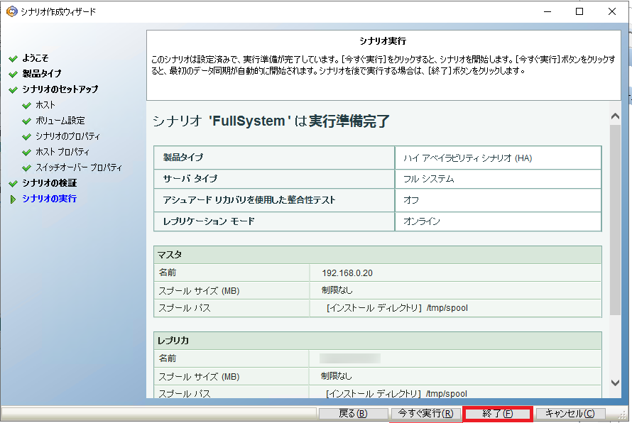Click the vertical scrollbar thumb
This screenshot has width=632, height=423.
(x=615, y=220)
